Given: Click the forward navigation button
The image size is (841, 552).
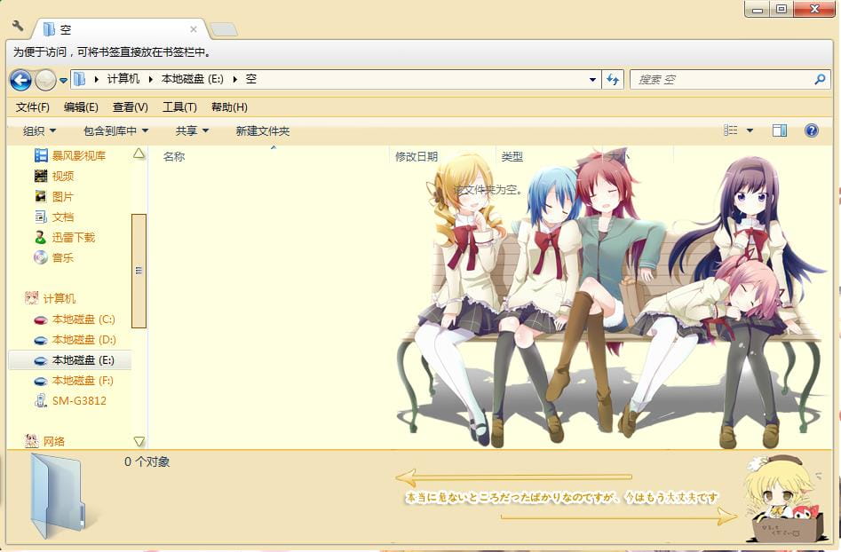Looking at the screenshot, I should (45, 81).
